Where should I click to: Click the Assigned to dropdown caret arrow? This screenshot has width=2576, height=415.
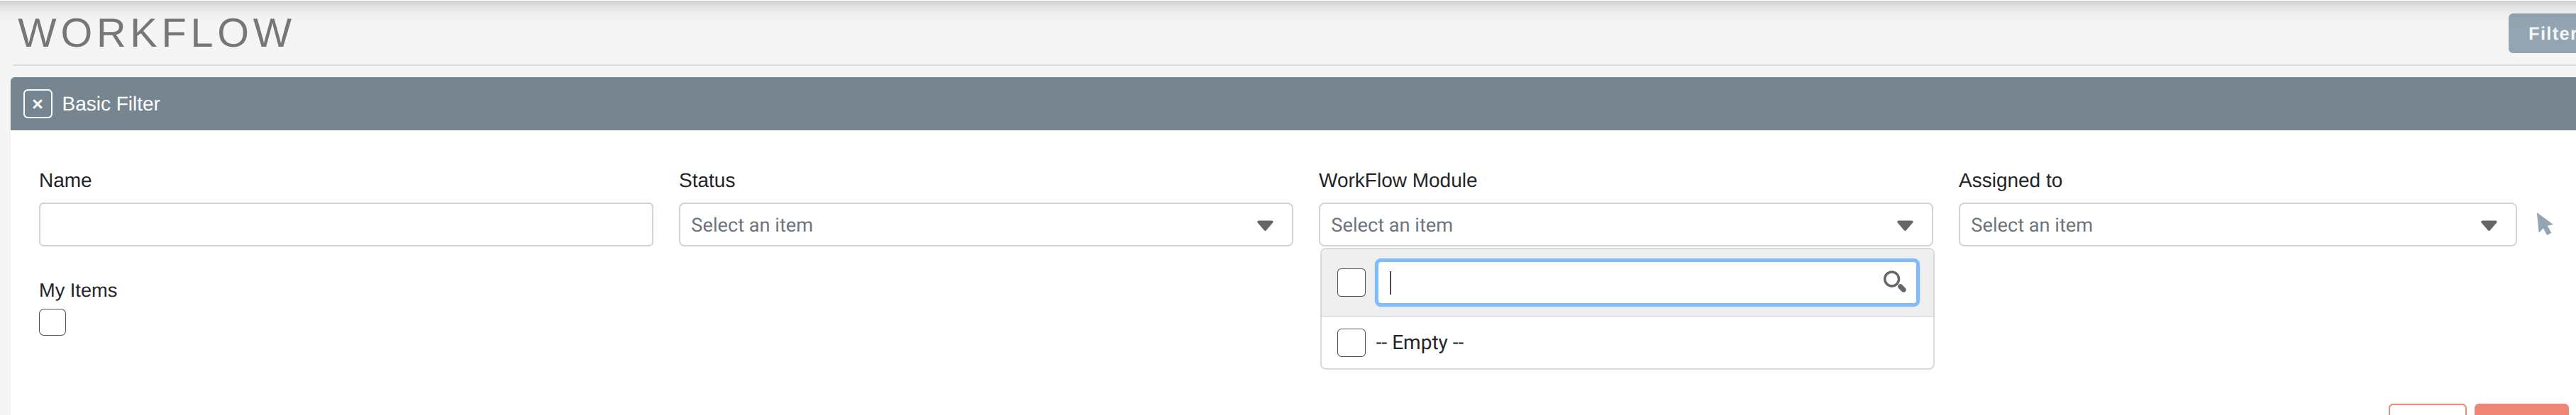pyautogui.click(x=2488, y=225)
